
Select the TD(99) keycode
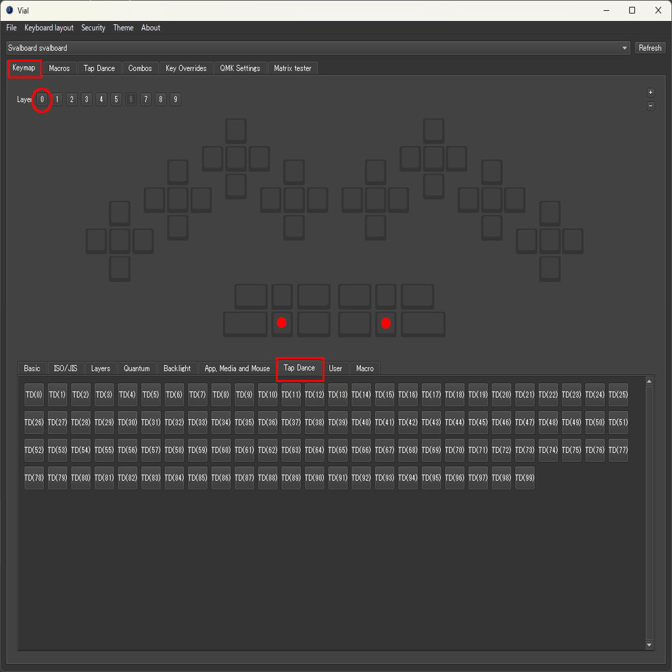click(525, 478)
